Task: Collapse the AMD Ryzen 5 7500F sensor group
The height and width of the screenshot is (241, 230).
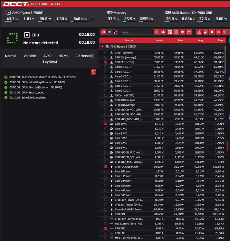Action: 102,46
